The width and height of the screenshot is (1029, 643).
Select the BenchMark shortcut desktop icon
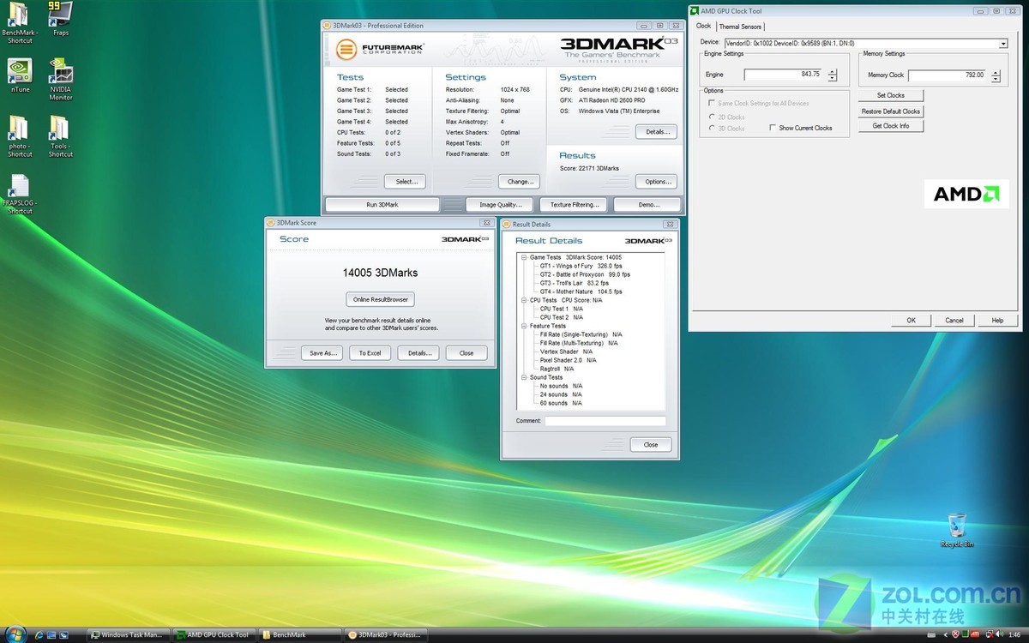[x=19, y=15]
